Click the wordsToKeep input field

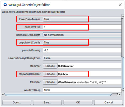pos(82,90)
